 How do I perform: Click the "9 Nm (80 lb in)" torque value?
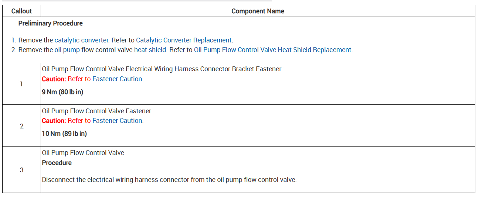coord(62,92)
